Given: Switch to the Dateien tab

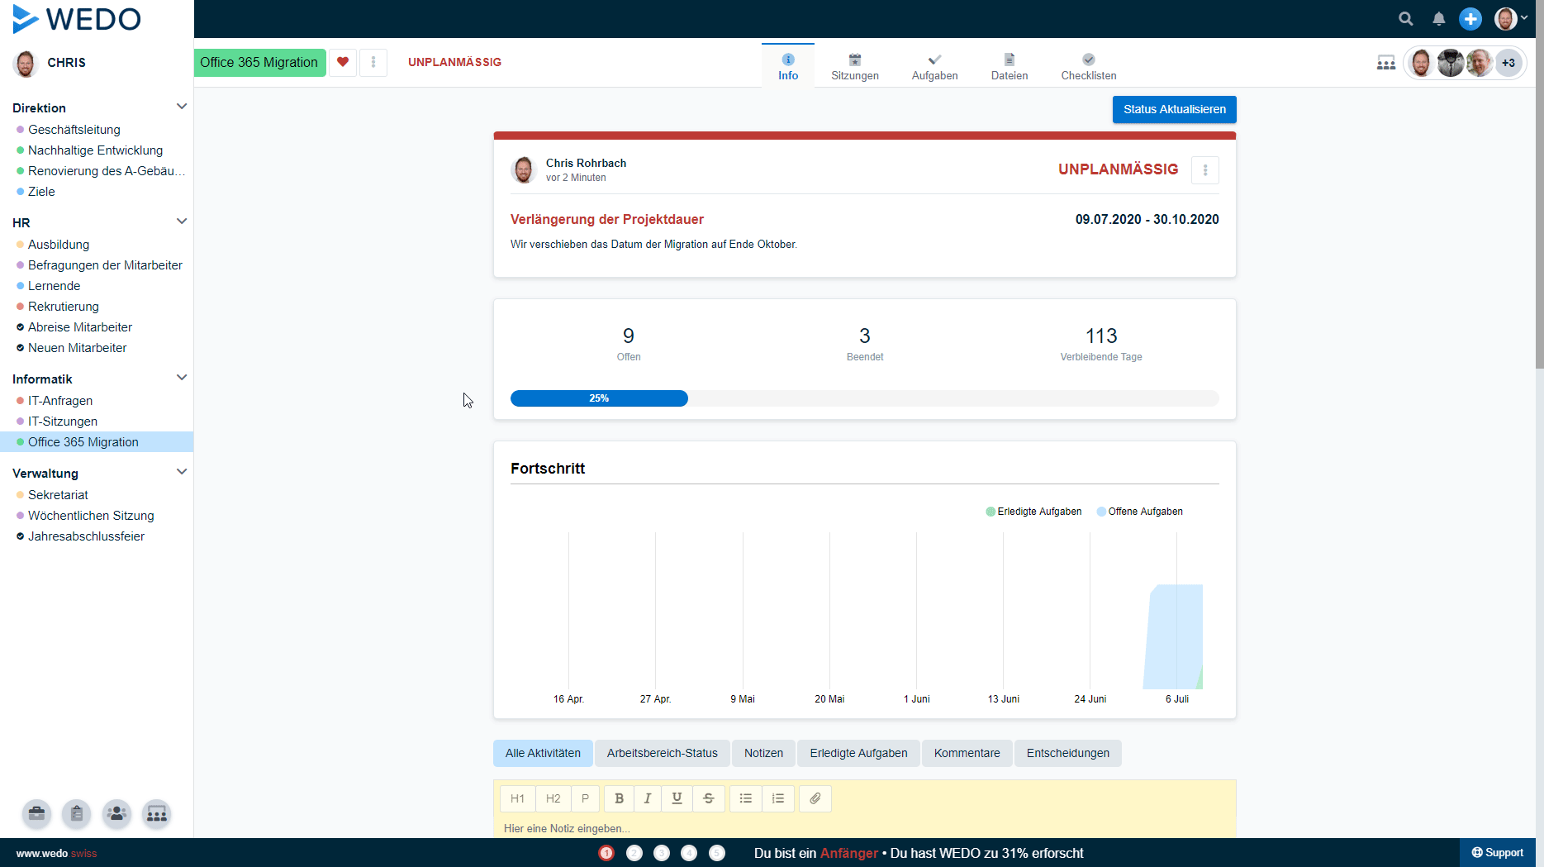Looking at the screenshot, I should click(1010, 66).
